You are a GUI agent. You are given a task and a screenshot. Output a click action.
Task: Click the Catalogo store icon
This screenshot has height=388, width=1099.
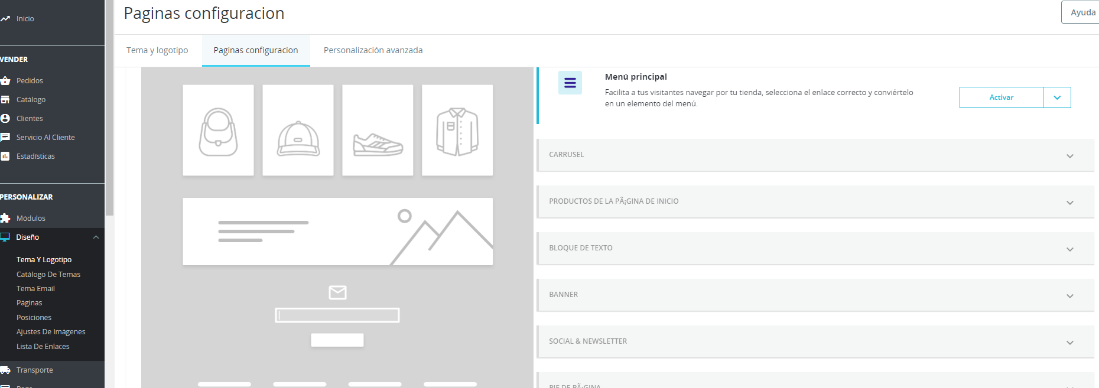tap(5, 100)
